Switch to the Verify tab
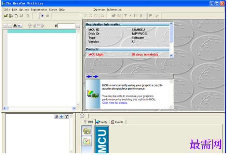This screenshot has width=228, height=155. pos(102,122)
